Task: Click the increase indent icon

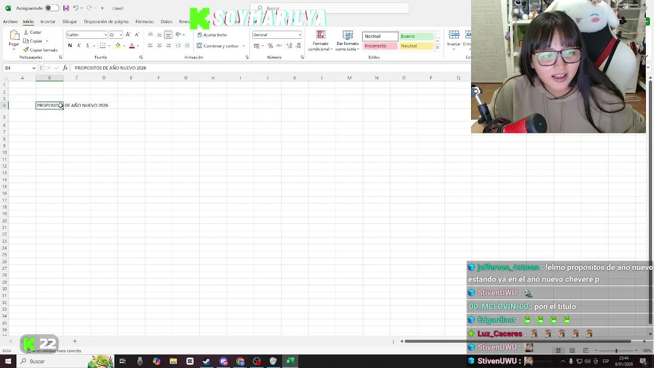Action: 186,45
